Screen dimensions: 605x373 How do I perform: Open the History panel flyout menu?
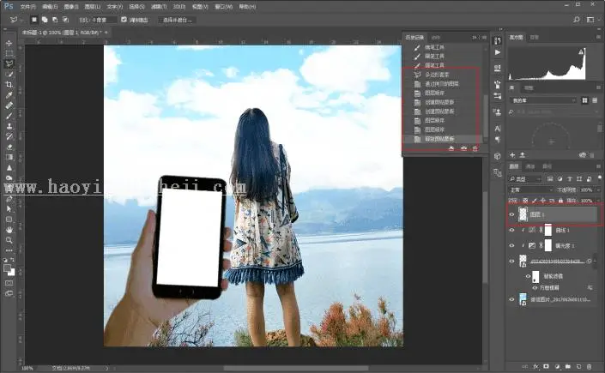click(484, 38)
